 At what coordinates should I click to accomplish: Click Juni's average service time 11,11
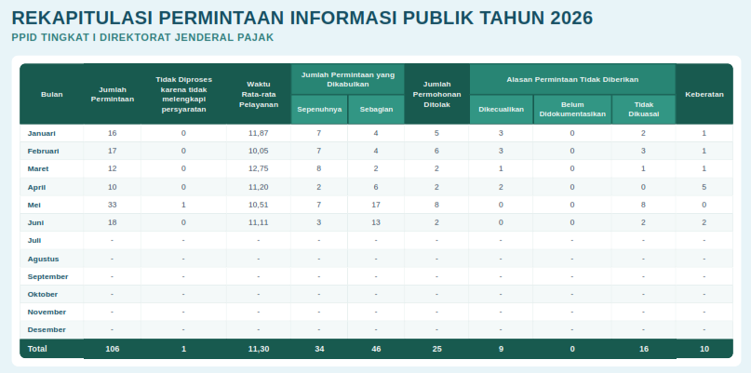(x=259, y=222)
